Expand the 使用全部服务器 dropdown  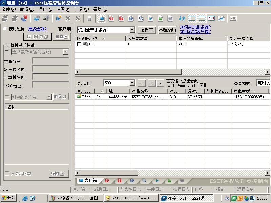pos(132,30)
